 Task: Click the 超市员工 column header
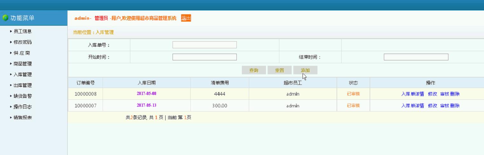(293, 83)
